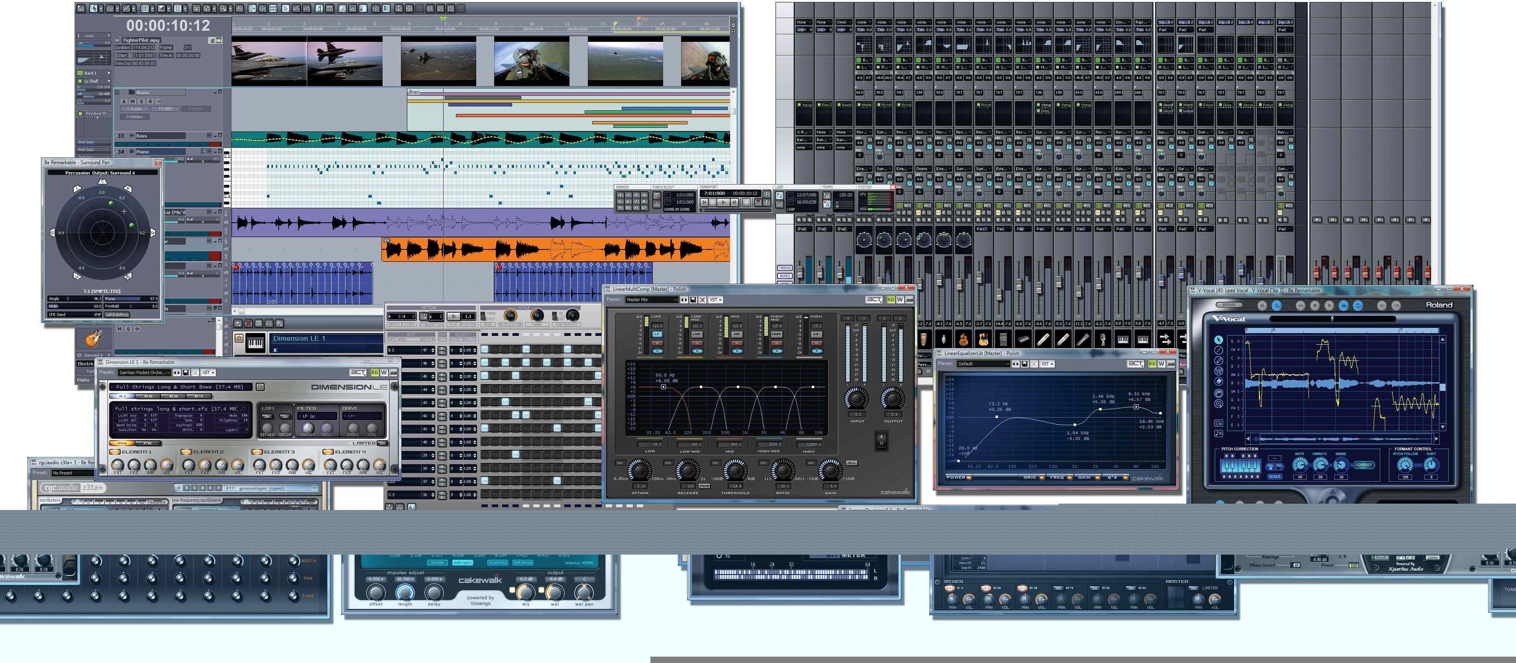Screen dimensions: 1516x663
Task: Click the V-Vocal CORRECT button
Action: pyautogui.click(x=1364, y=465)
